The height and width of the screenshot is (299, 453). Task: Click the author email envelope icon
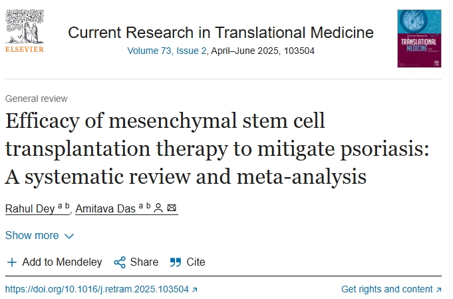(172, 209)
